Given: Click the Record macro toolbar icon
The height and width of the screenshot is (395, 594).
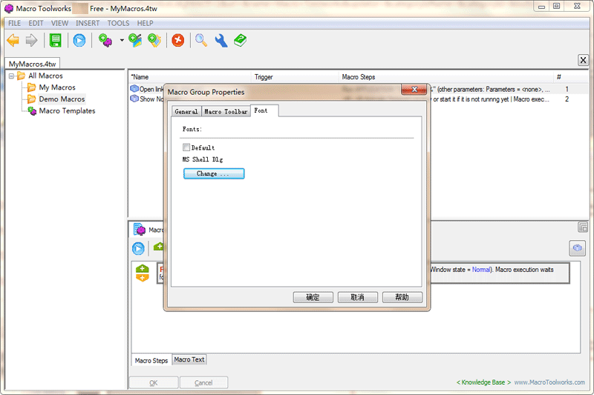Looking at the screenshot, I should click(x=135, y=40).
